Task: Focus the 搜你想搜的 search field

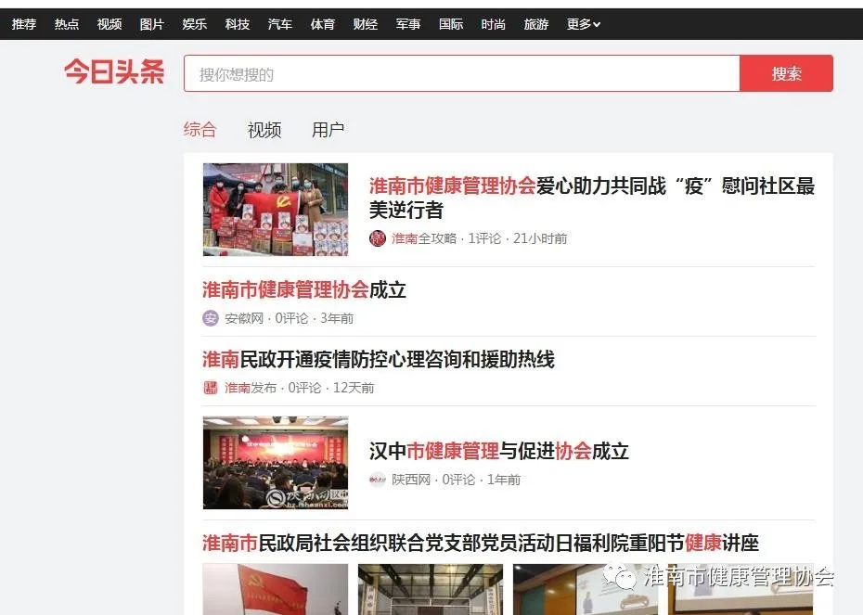Action: pyautogui.click(x=462, y=73)
